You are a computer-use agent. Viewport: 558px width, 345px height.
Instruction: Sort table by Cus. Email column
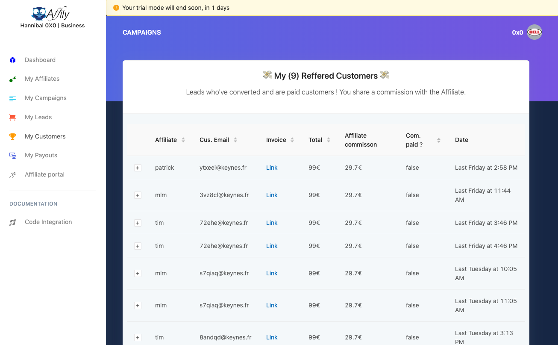(235, 140)
